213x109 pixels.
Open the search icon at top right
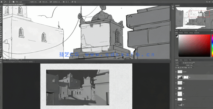(207, 2)
